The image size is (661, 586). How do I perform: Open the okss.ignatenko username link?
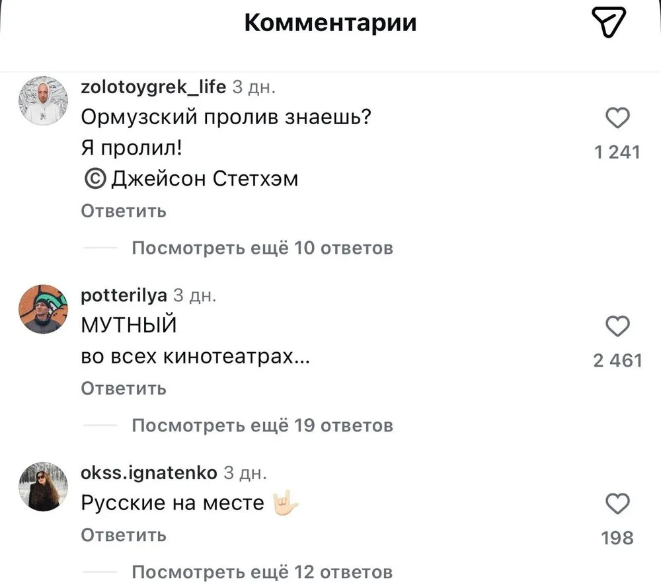click(x=148, y=473)
